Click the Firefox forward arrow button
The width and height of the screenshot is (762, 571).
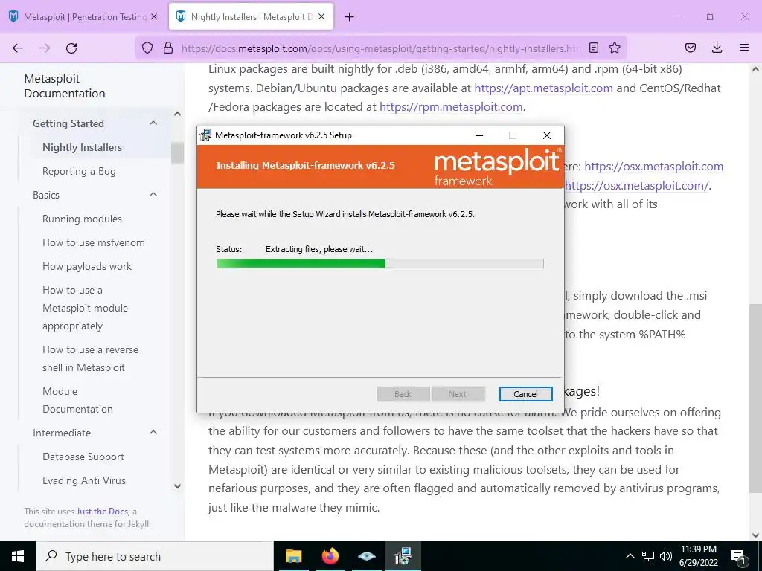tap(45, 48)
